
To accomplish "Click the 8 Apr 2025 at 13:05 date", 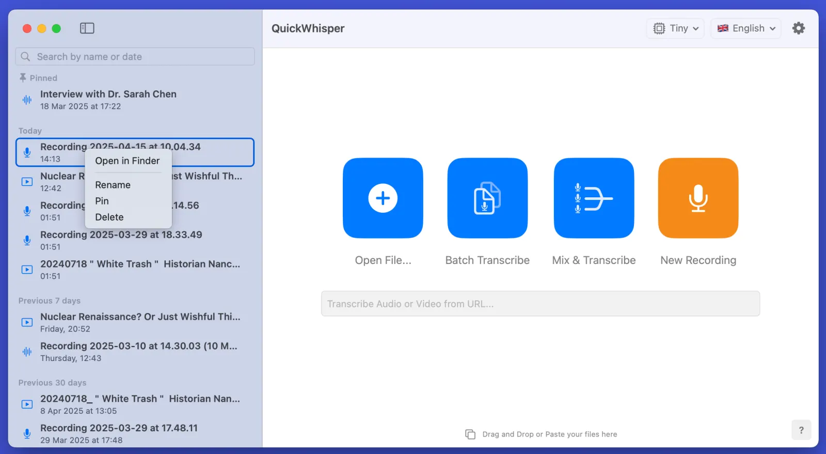I will (78, 411).
